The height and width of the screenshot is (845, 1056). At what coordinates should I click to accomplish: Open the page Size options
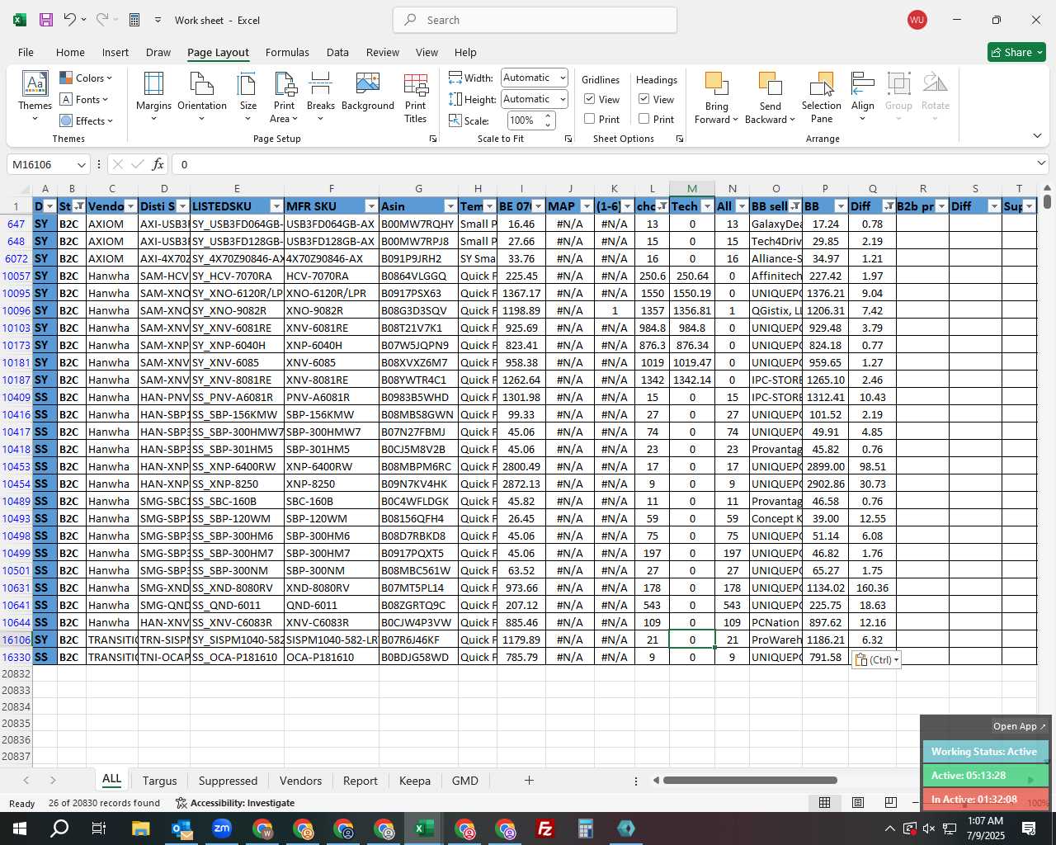(x=247, y=97)
